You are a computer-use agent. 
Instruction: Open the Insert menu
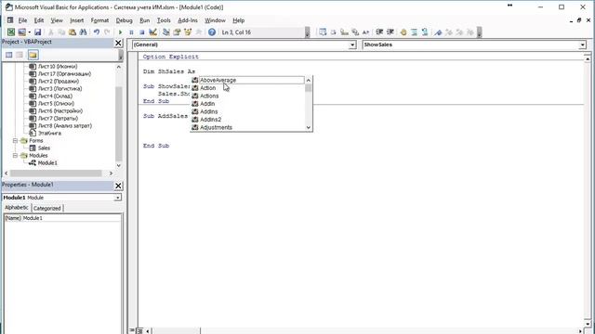[x=76, y=20]
